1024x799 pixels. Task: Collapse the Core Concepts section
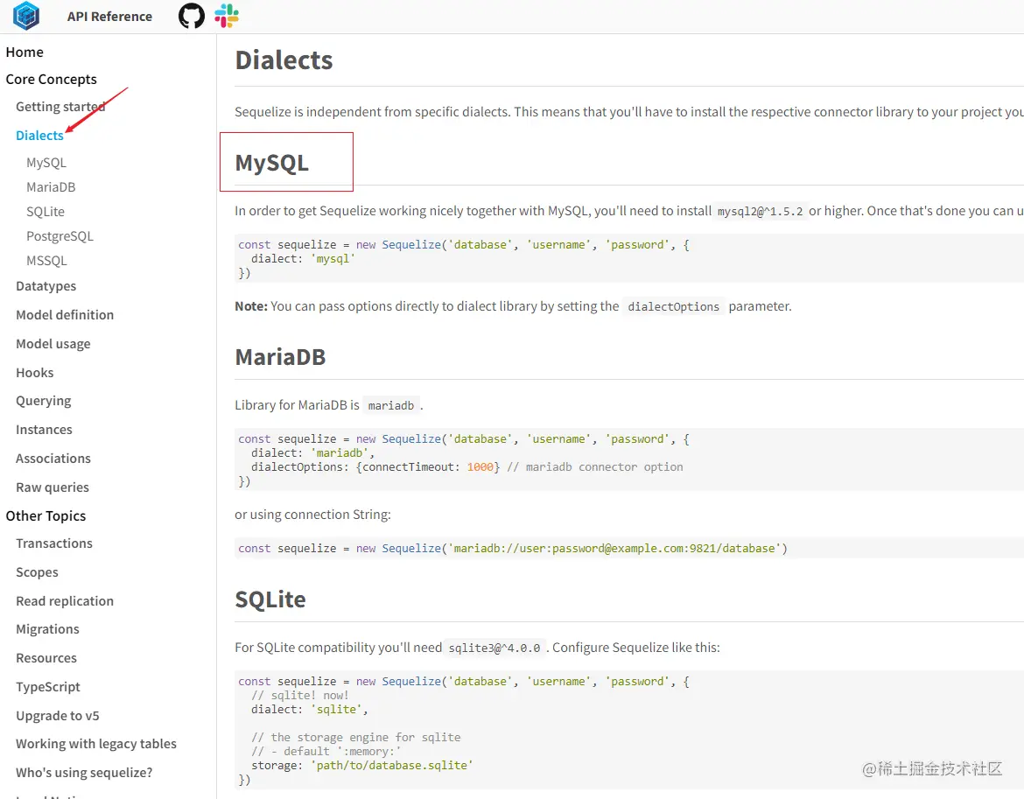tap(51, 80)
